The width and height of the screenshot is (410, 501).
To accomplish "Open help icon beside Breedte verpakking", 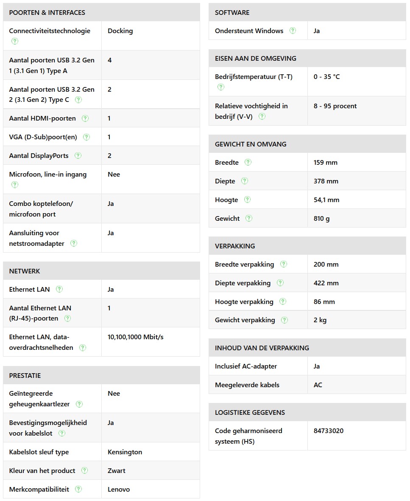I will pos(284,264).
